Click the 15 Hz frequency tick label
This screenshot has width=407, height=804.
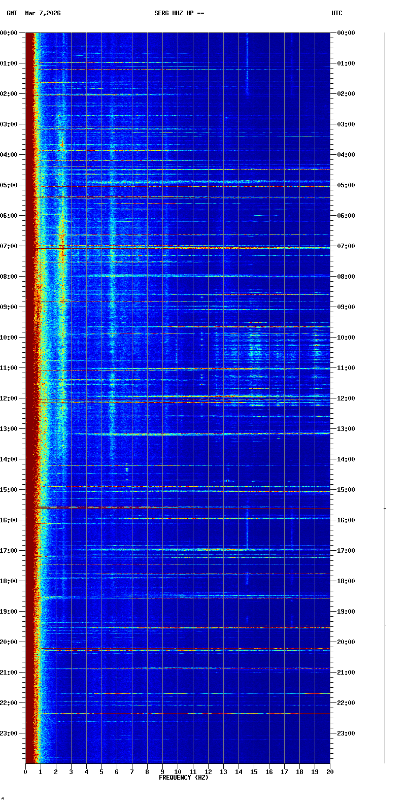point(254,772)
